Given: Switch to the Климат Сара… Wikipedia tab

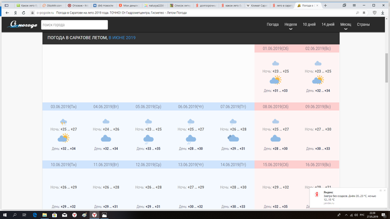Looking at the screenshot, I should pyautogui.click(x=257, y=5).
